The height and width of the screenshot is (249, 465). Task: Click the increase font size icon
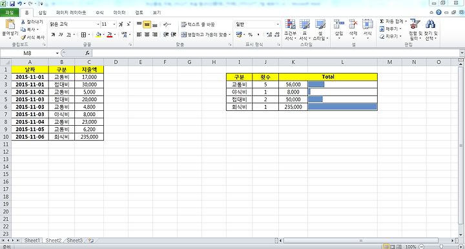click(121, 25)
